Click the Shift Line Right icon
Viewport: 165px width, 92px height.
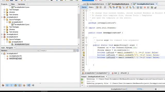point(141,7)
